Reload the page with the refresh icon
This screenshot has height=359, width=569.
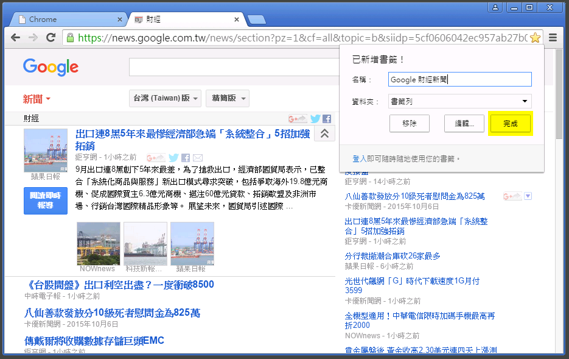pos(51,37)
